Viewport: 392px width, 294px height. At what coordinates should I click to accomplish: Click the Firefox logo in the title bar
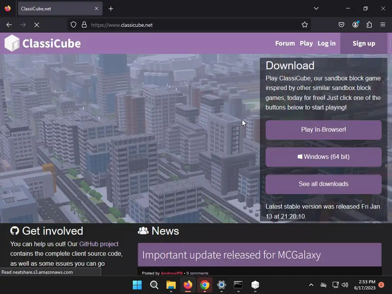[8, 8]
